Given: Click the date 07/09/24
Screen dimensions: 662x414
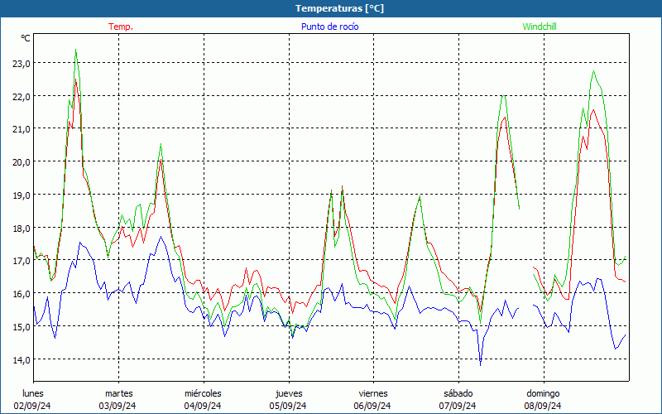Looking at the screenshot, I should [x=458, y=406].
